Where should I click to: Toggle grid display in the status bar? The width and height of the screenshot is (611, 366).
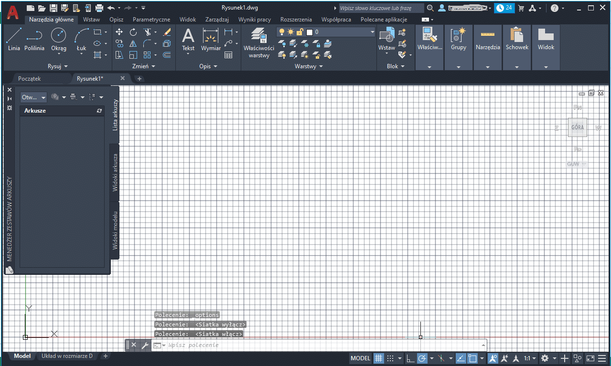[x=378, y=358]
